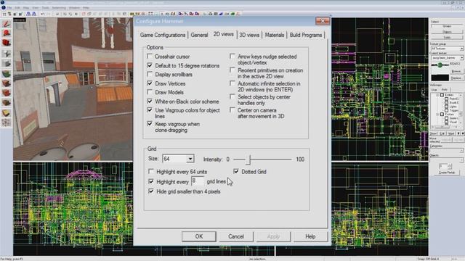Open the Texture group dropdown
The image size is (465, 261).
pos(462,49)
